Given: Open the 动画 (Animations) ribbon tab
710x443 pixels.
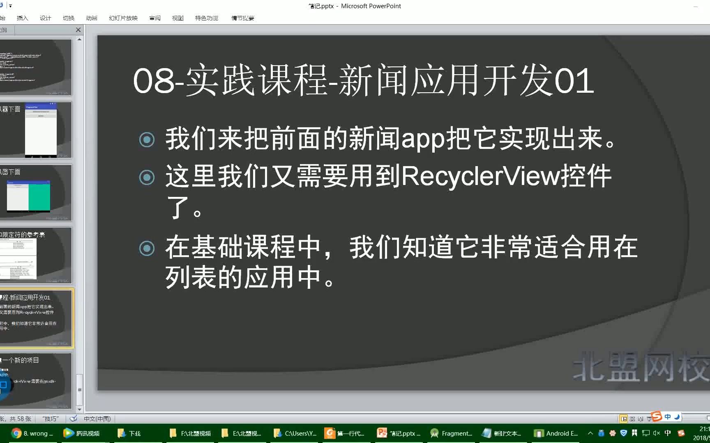Looking at the screenshot, I should (x=91, y=18).
